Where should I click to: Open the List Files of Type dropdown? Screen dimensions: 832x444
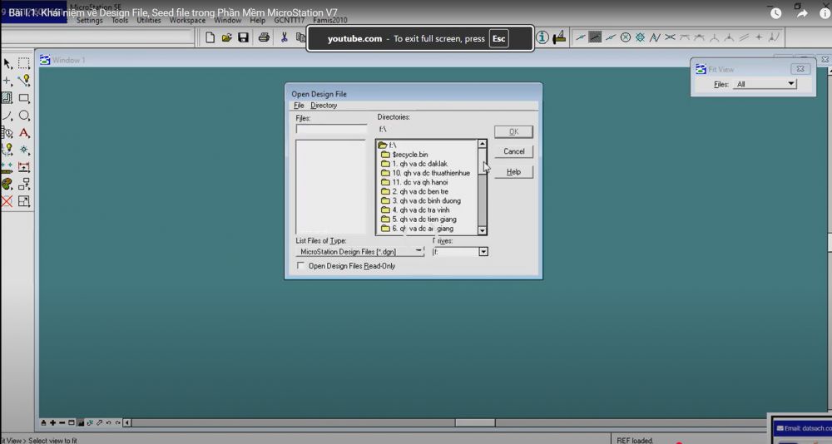(418, 251)
